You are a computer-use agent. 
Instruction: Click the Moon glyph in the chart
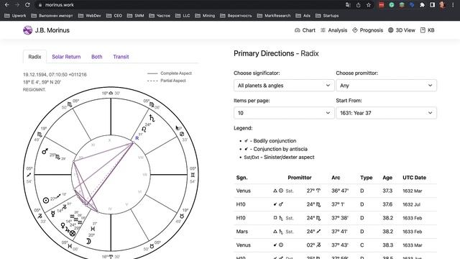click(x=88, y=242)
